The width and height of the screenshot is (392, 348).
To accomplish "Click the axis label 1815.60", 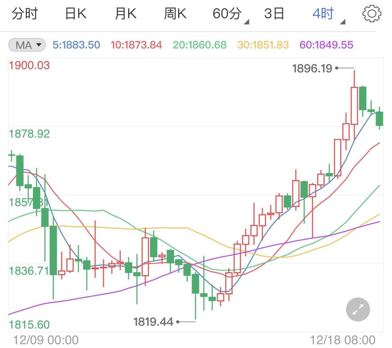I will tap(29, 325).
